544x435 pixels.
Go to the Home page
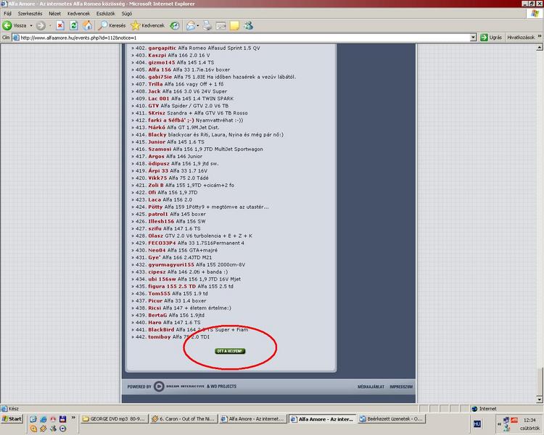coord(88,25)
